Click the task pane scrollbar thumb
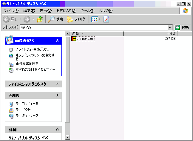This screenshot has width=193, height=141. coord(68,79)
